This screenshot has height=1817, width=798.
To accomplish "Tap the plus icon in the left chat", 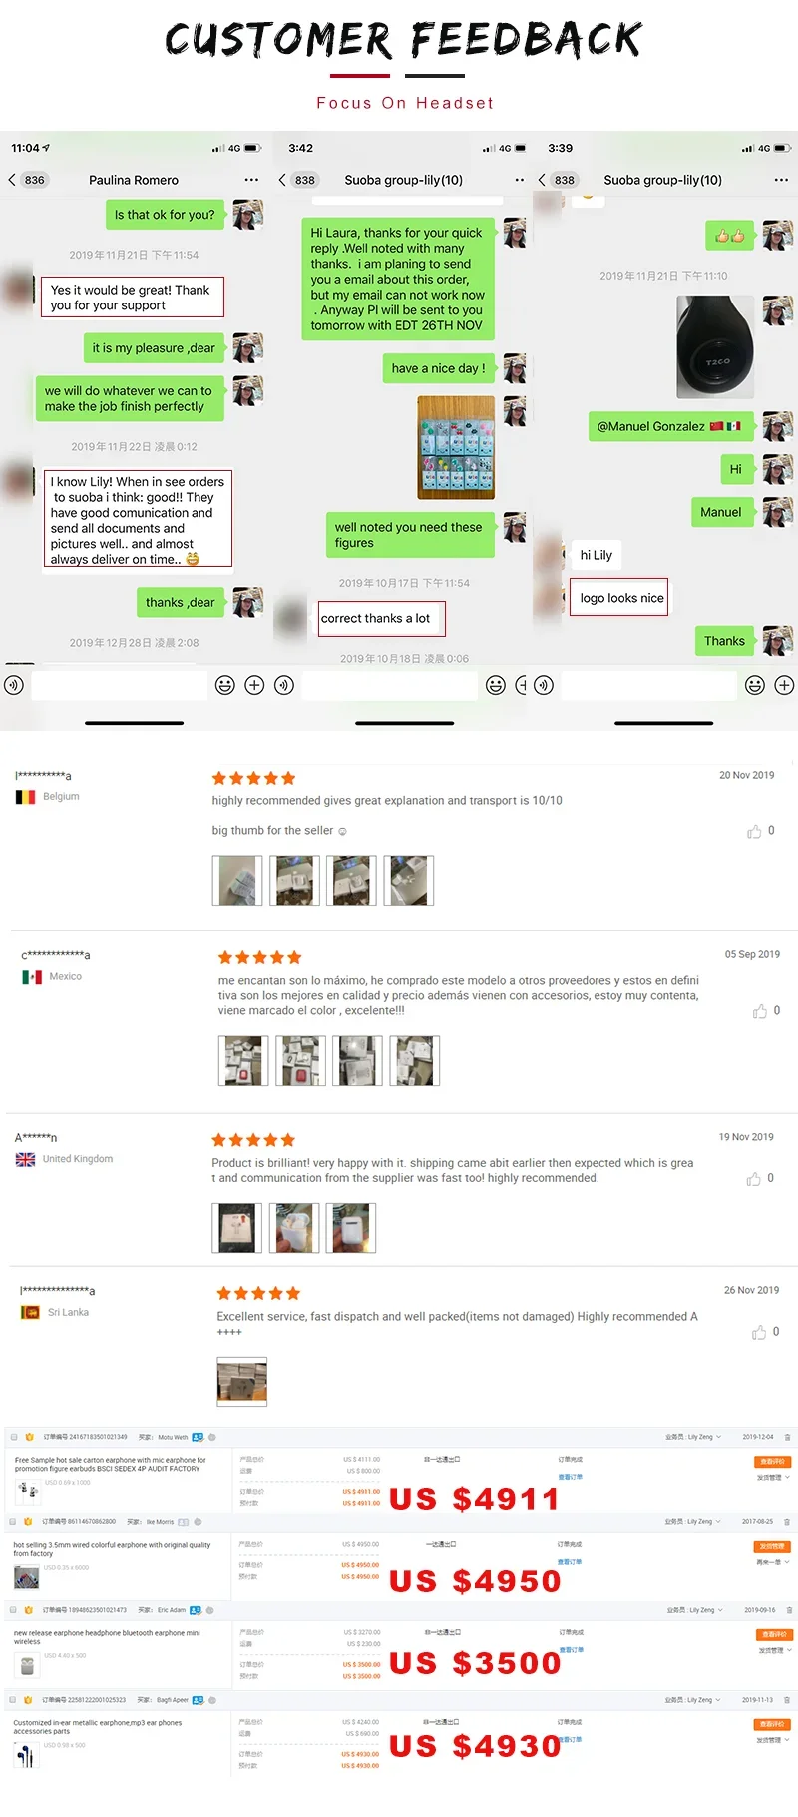I will point(254,685).
